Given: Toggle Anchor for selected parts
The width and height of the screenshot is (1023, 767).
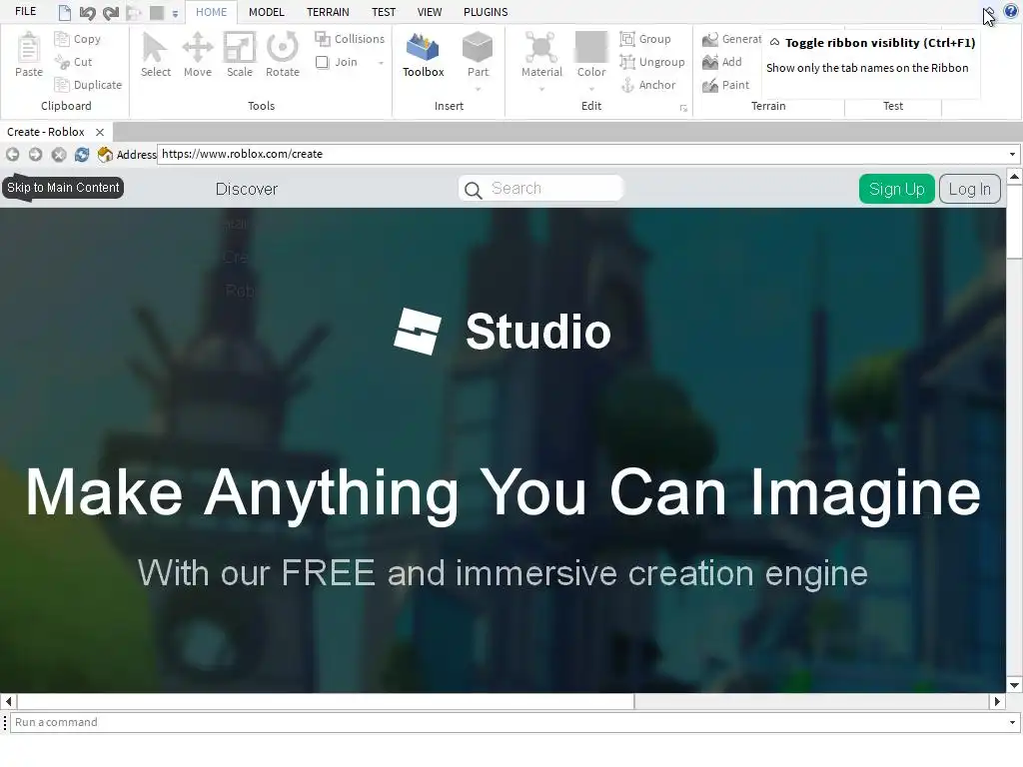Looking at the screenshot, I should (647, 85).
